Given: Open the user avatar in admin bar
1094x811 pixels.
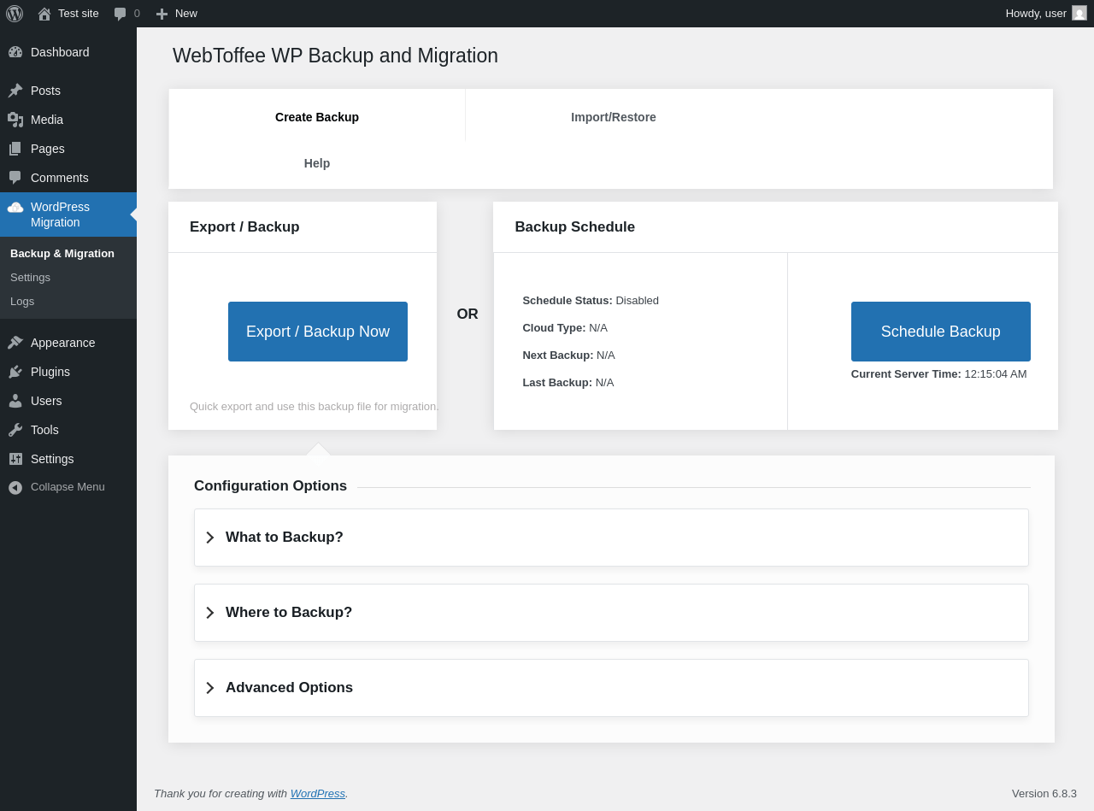Looking at the screenshot, I should point(1079,14).
